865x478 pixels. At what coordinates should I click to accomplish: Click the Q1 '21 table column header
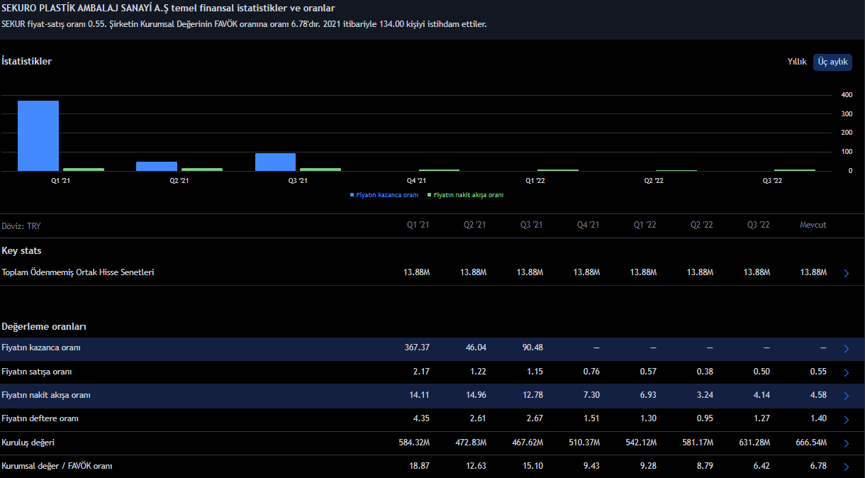tap(418, 225)
